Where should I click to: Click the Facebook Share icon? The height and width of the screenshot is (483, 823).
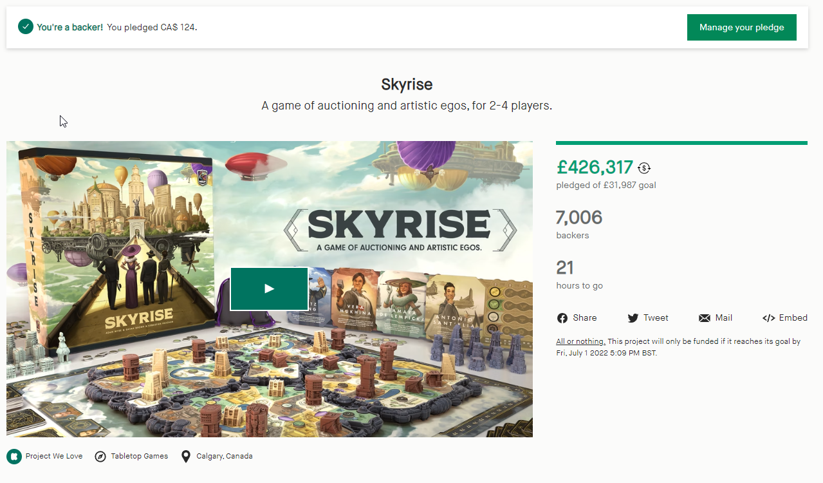click(x=562, y=318)
